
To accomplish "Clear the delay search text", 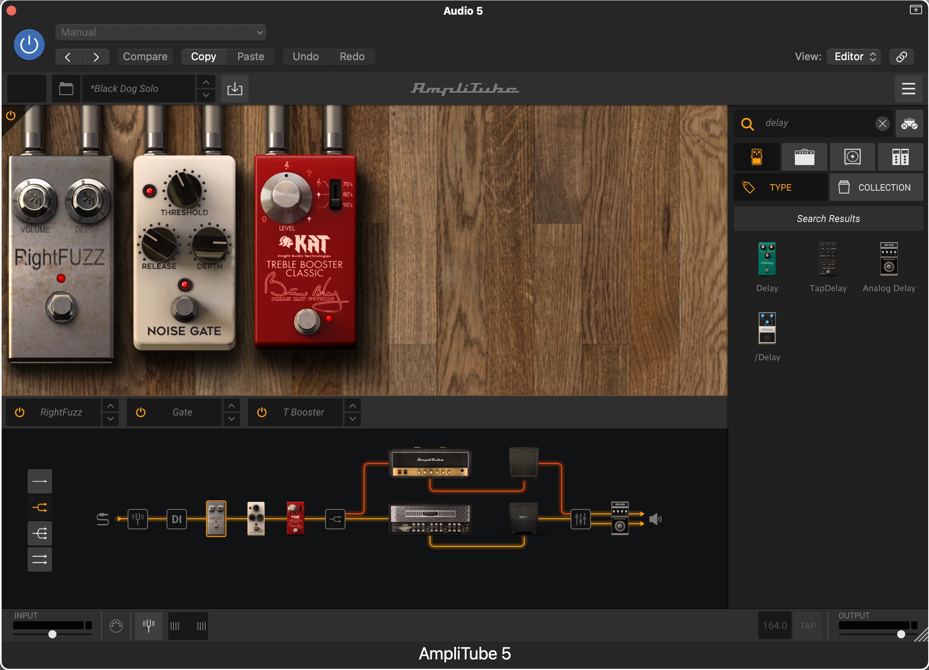I will coord(883,123).
